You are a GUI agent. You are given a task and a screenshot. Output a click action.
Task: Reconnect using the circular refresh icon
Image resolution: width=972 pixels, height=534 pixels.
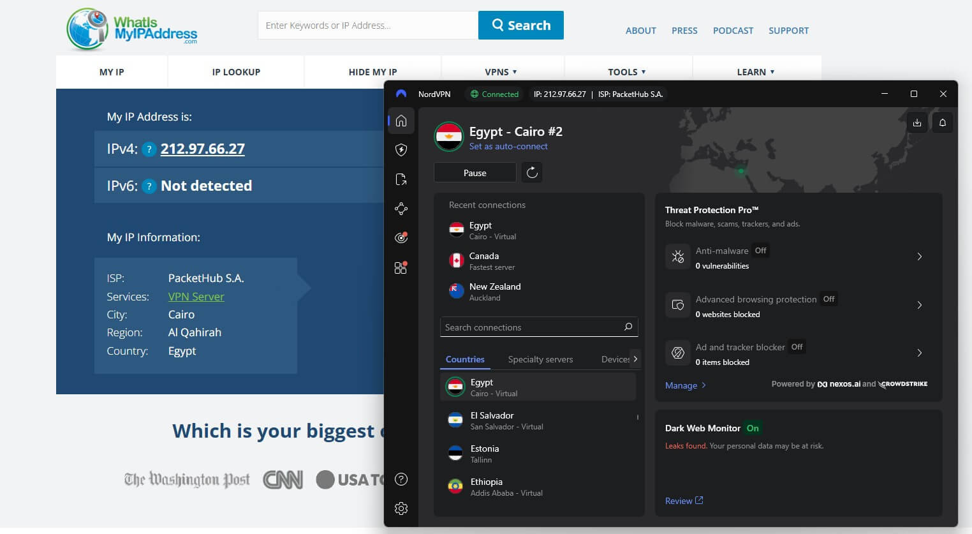click(x=532, y=172)
